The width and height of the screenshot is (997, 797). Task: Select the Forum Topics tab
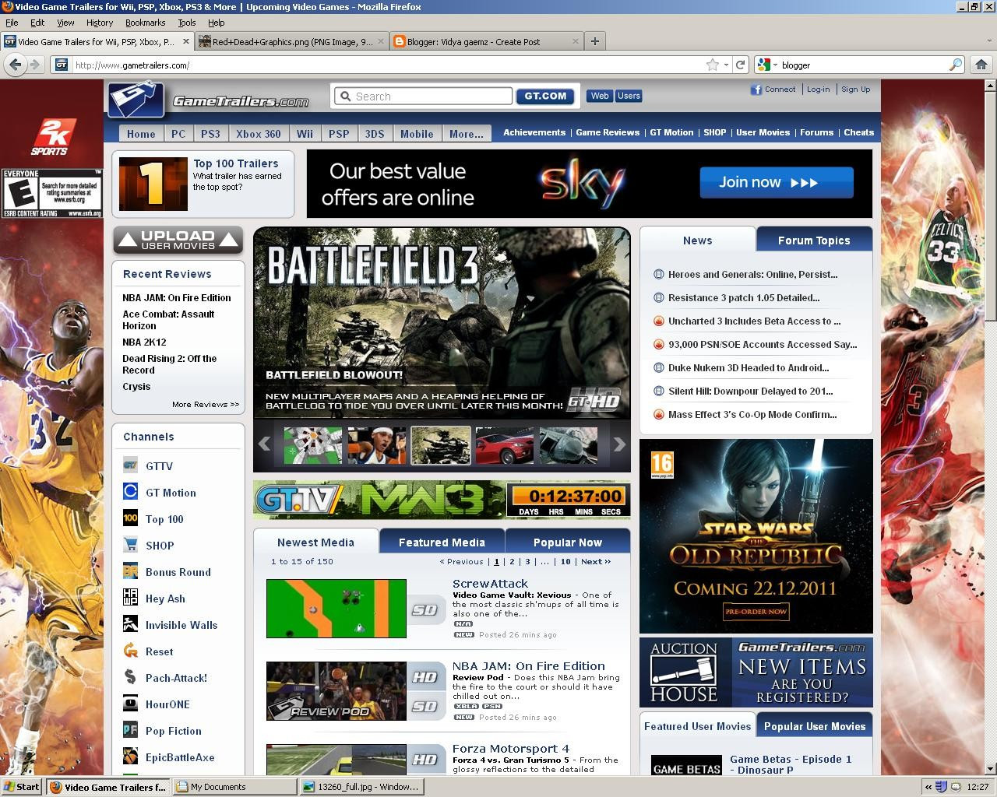pyautogui.click(x=814, y=241)
